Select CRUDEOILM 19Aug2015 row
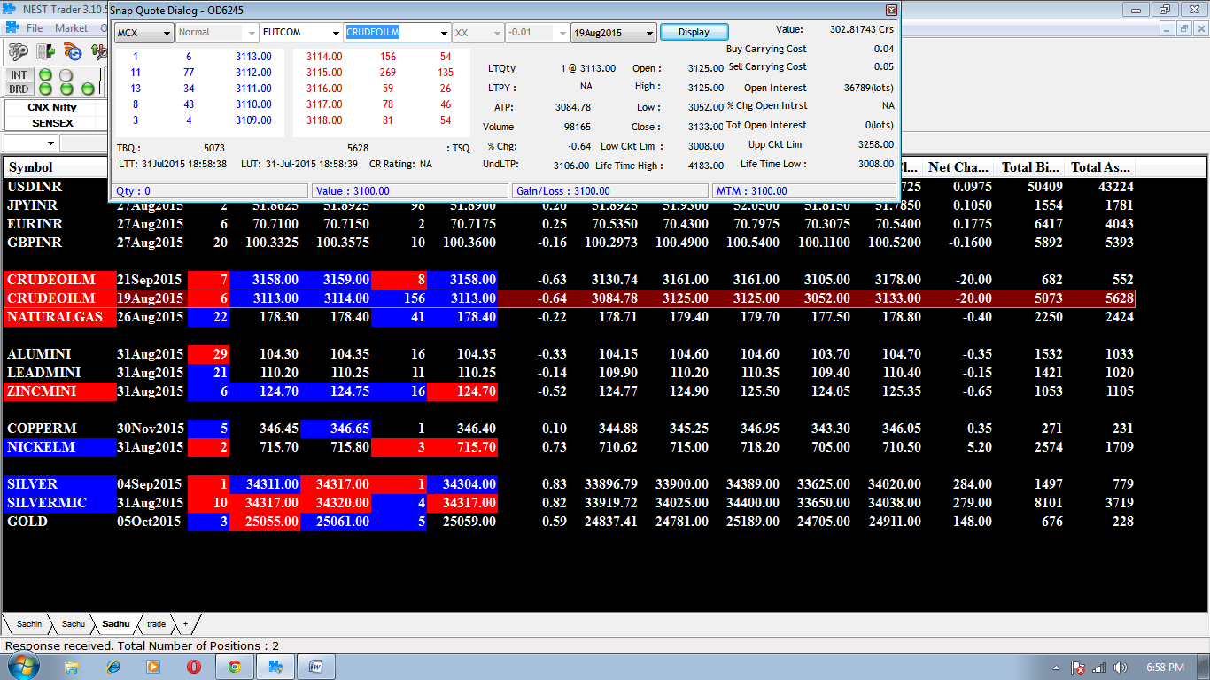 569,298
